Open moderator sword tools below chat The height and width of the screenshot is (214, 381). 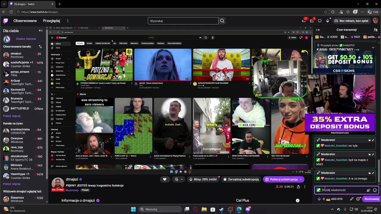[x=352, y=199]
